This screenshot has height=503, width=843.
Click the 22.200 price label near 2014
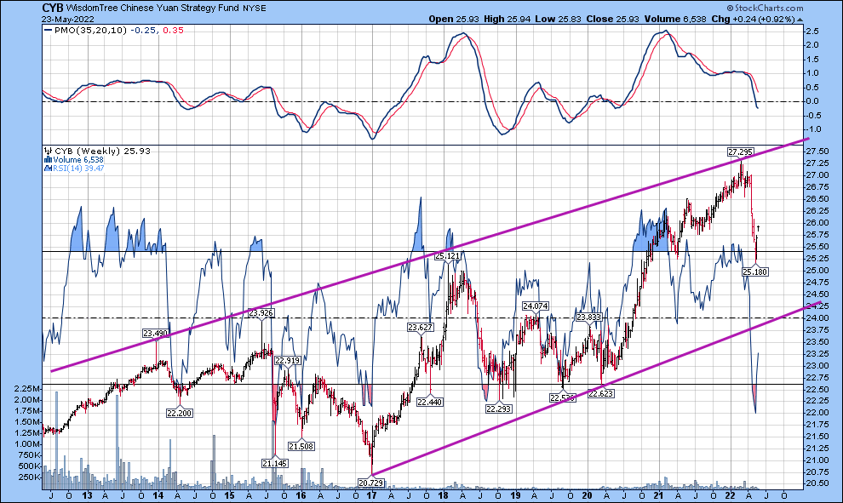pyautogui.click(x=180, y=412)
